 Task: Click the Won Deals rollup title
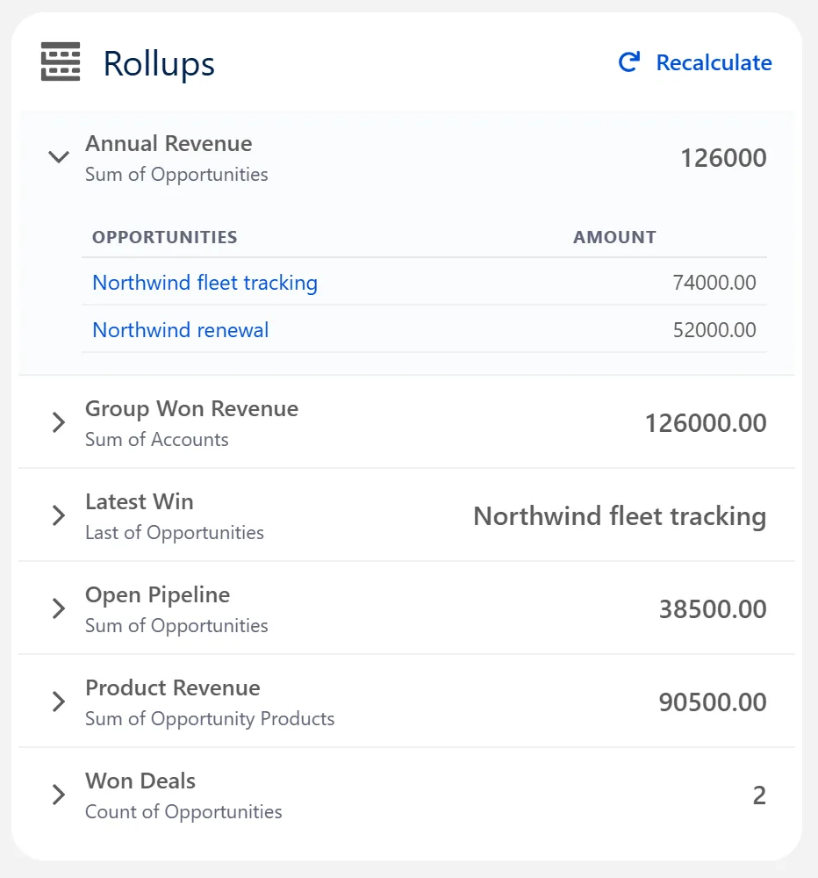tap(140, 781)
